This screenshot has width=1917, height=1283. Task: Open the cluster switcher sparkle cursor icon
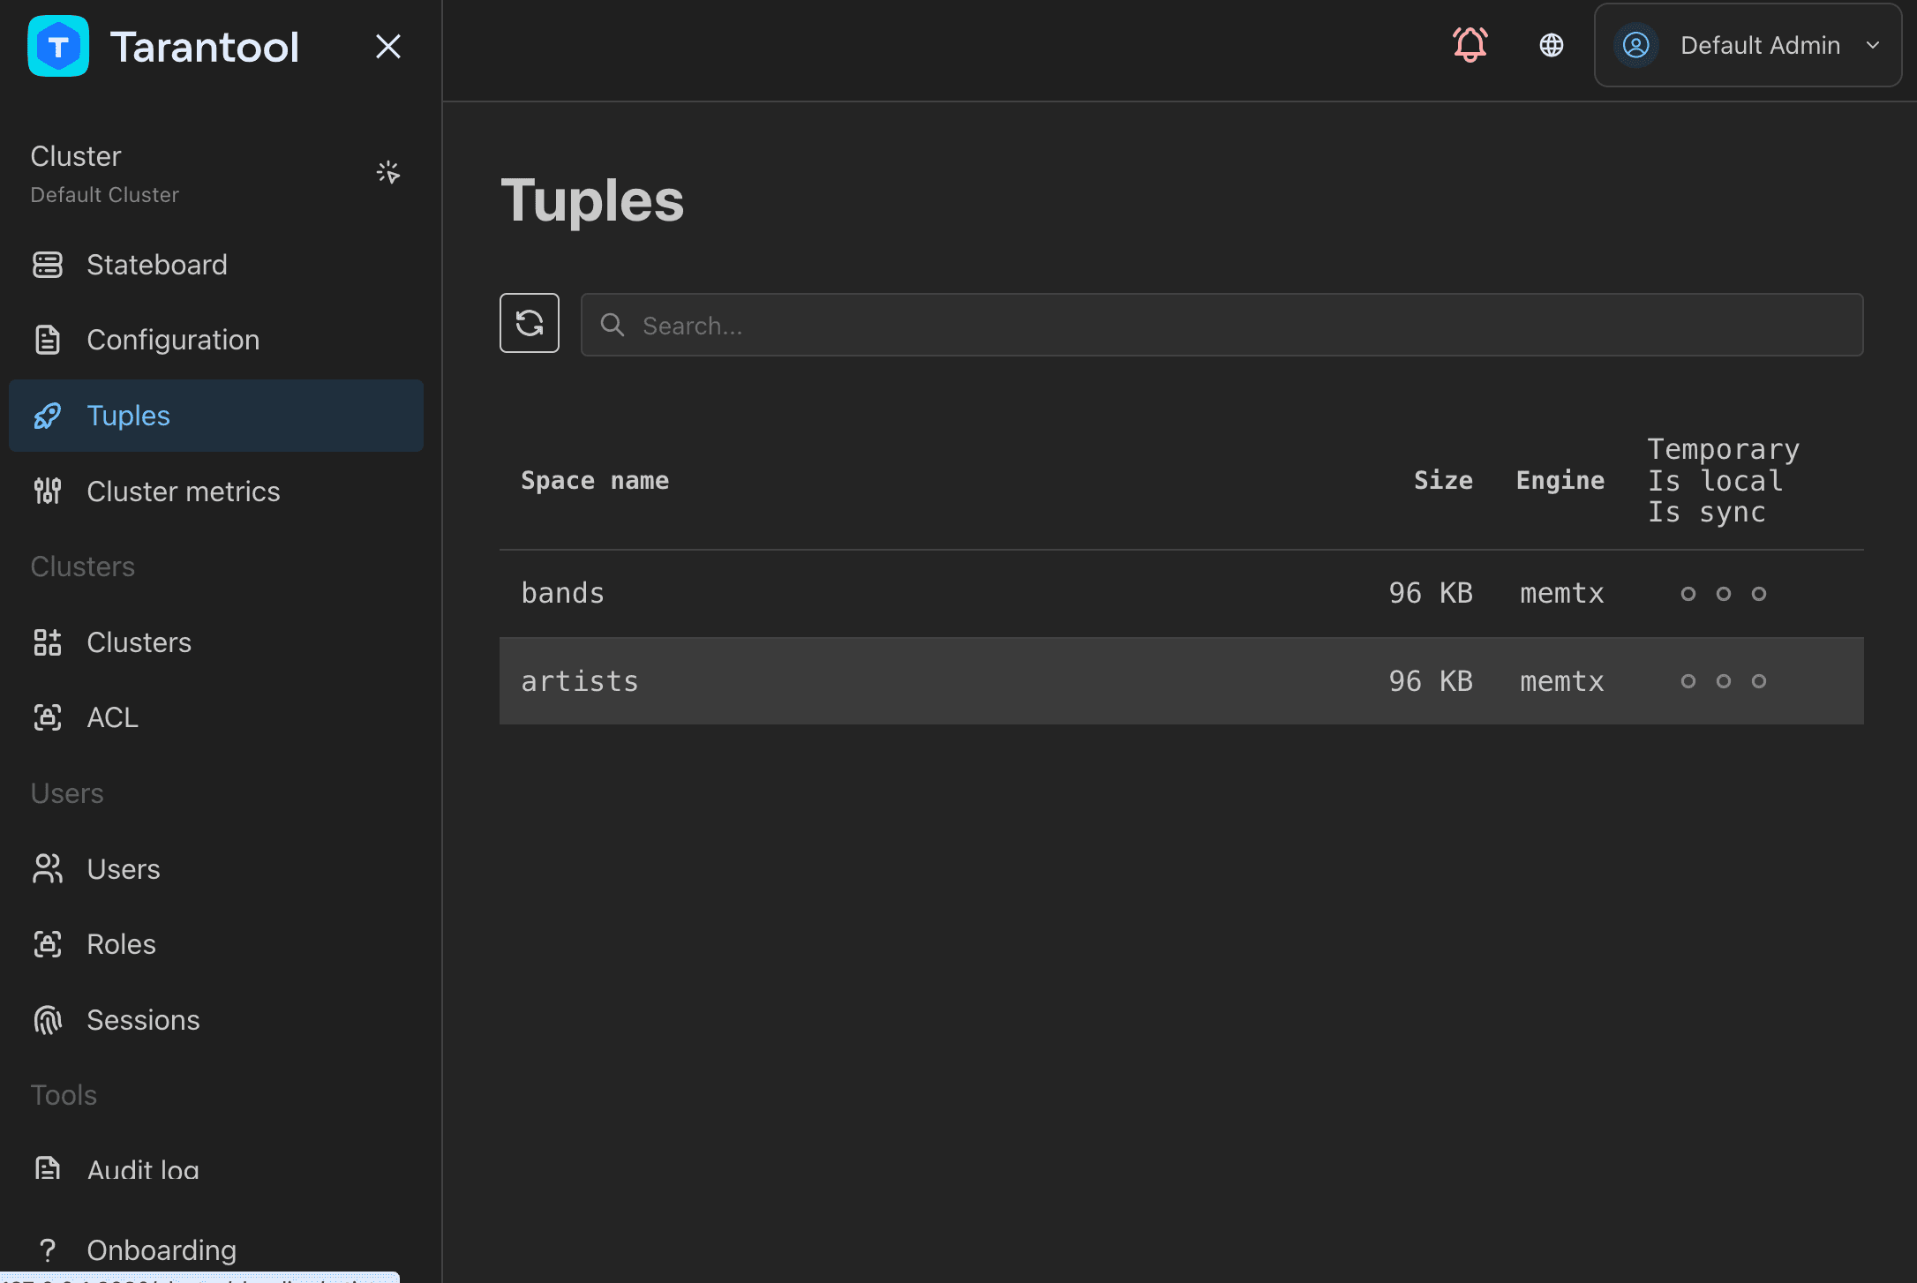tap(388, 172)
